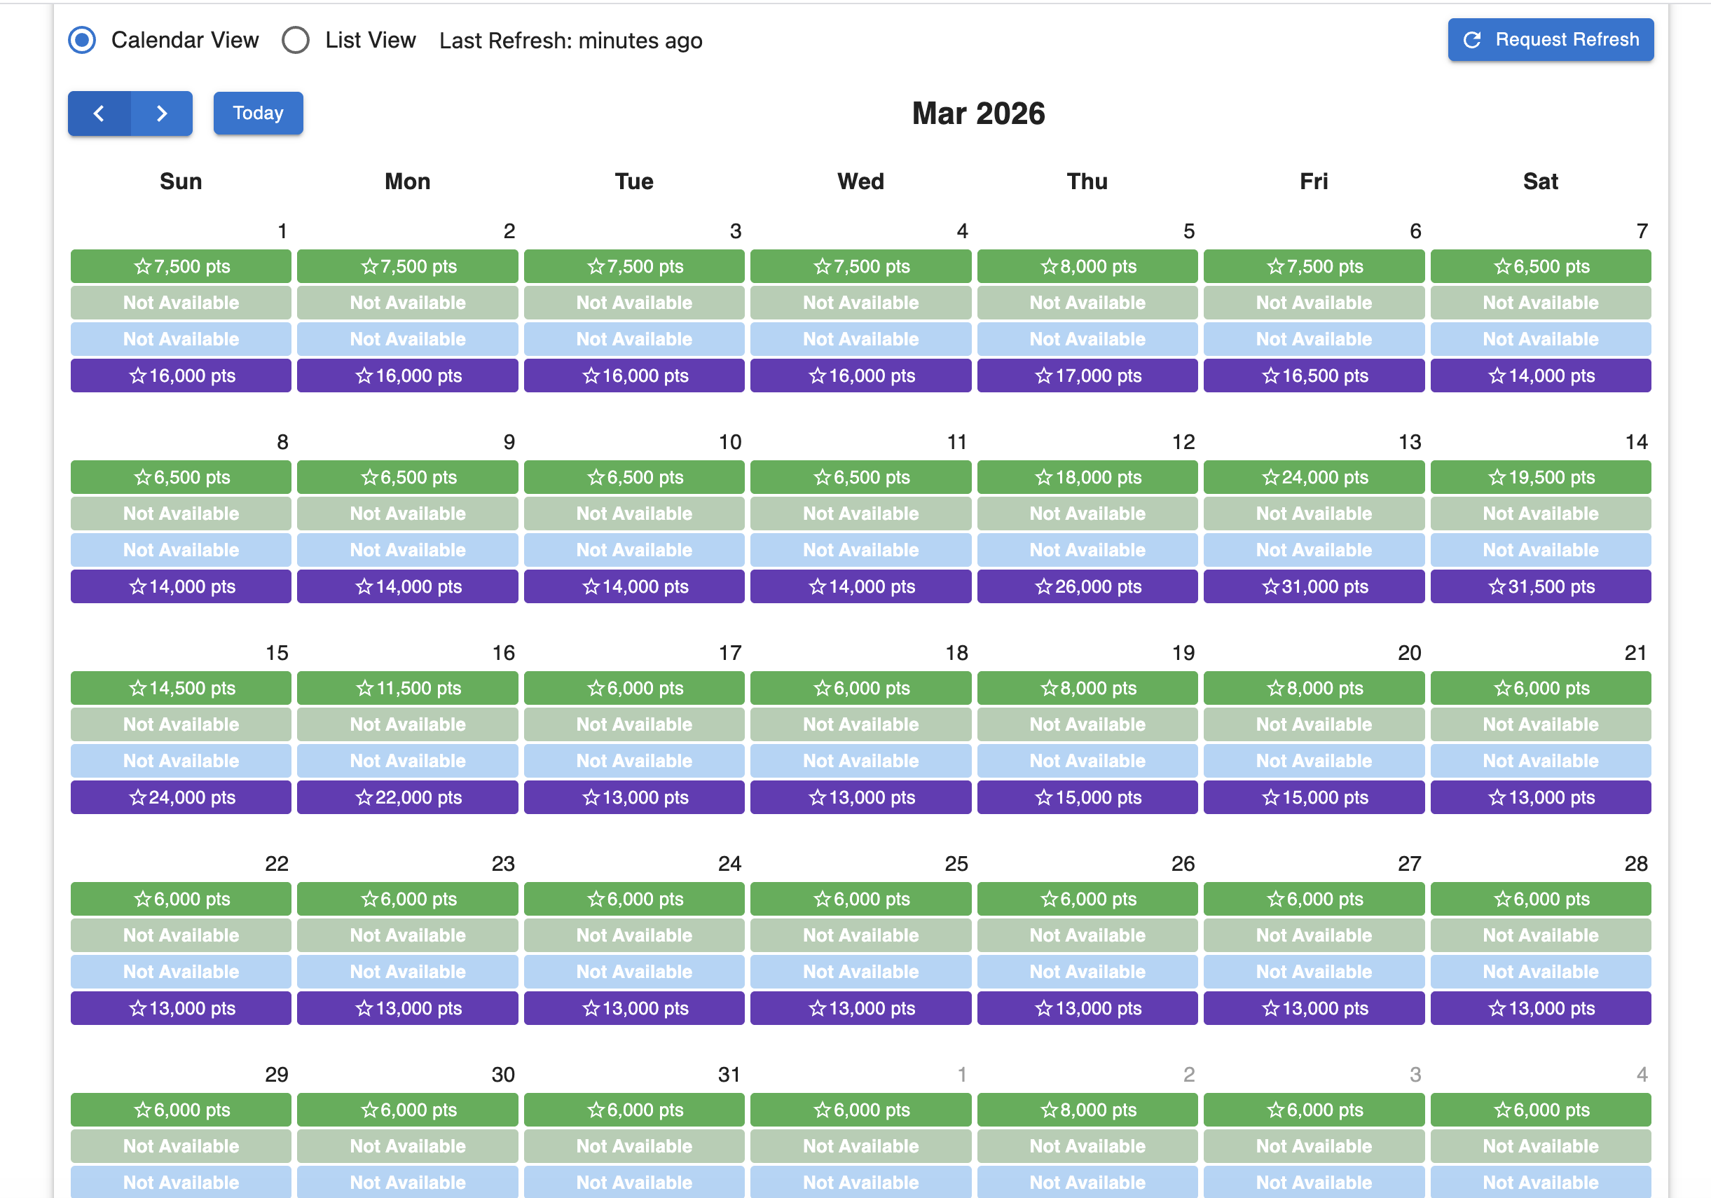
Task: Select the 17,000 pts purple rate on March 5
Action: point(1087,376)
